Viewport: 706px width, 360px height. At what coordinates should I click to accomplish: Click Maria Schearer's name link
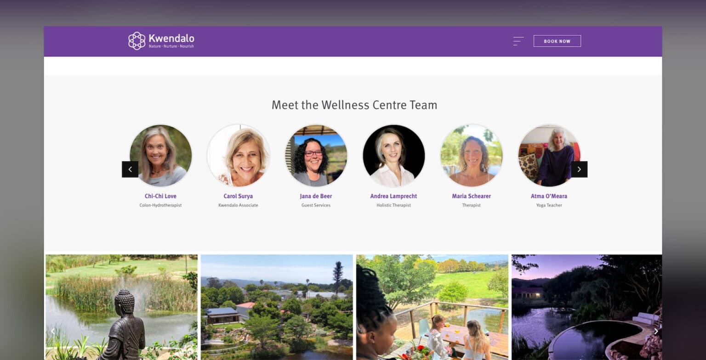tap(471, 196)
